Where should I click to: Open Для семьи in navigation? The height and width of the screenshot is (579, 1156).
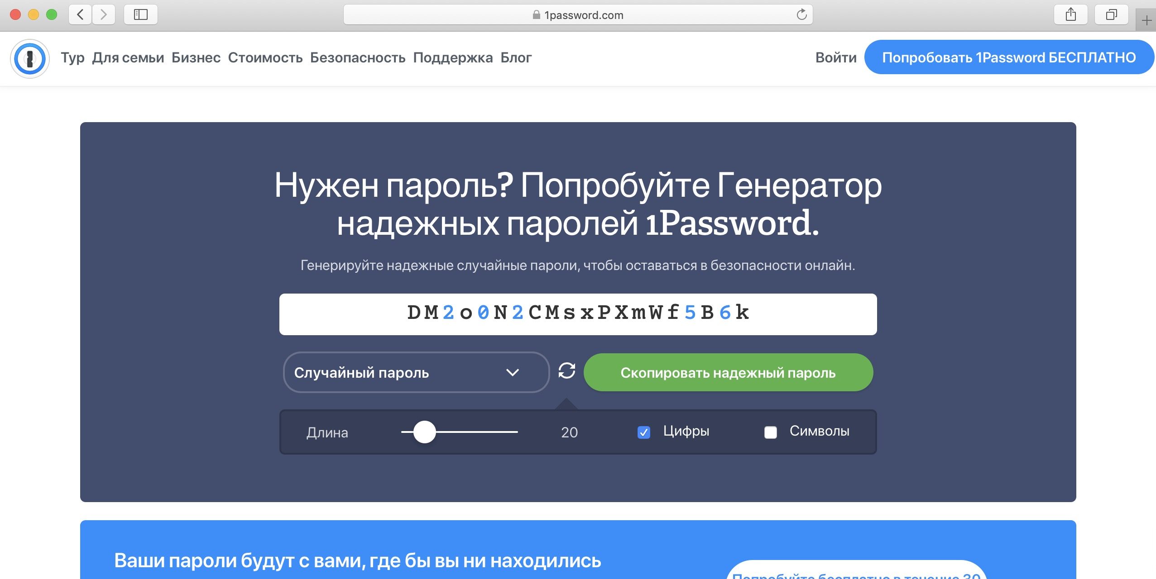tap(128, 58)
